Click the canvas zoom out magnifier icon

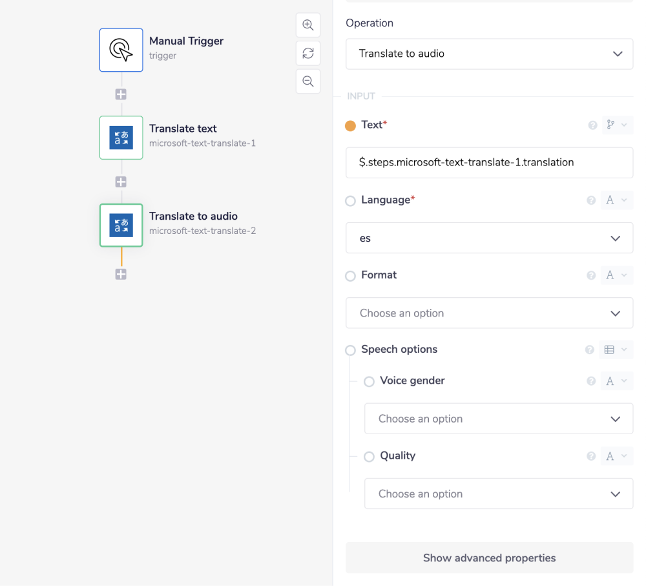[308, 81]
